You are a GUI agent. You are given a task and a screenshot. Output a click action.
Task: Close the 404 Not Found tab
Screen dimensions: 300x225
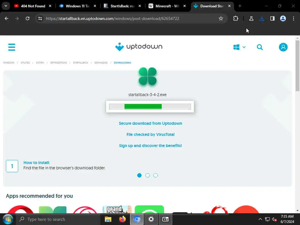[50, 6]
